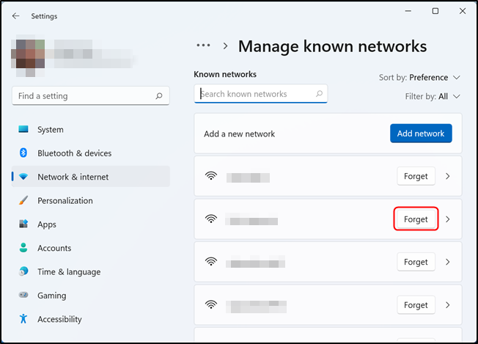Viewport: 478px width, 344px height.
Task: Click the breadcrumb chevron separator
Action: 225,46
